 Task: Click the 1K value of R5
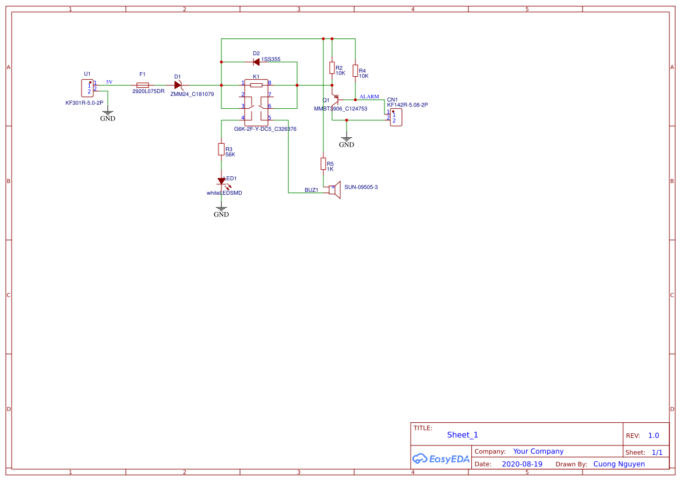pos(330,169)
